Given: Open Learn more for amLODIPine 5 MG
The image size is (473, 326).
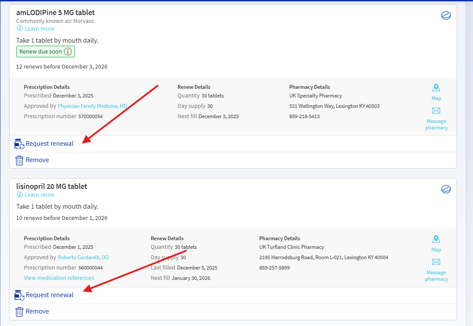Looking at the screenshot, I should coord(39,28).
